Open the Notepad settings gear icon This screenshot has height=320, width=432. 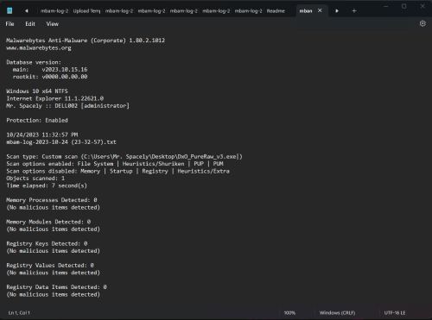coord(422,23)
